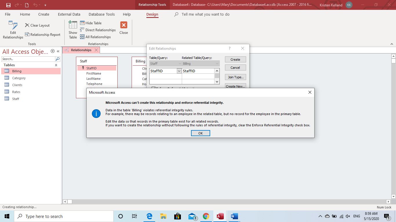Click Hide Table in ribbon

(x=91, y=23)
